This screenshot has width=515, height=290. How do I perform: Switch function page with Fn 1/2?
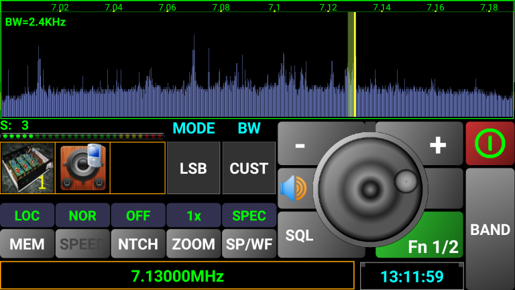(x=433, y=246)
